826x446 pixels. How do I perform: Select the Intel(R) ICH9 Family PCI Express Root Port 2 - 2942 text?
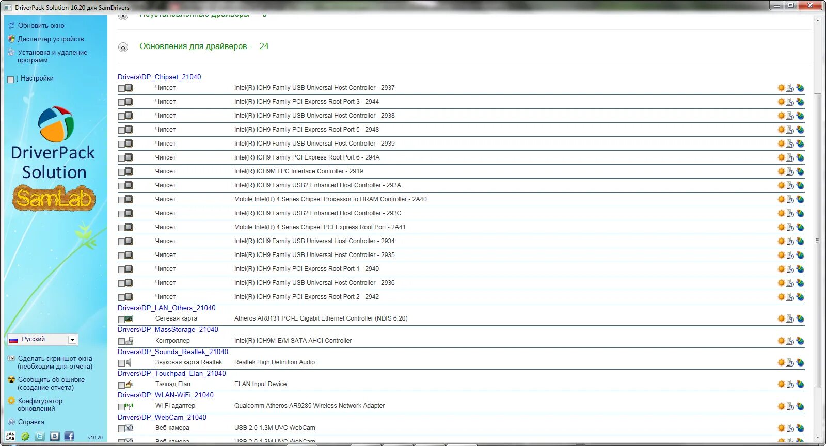coord(307,297)
